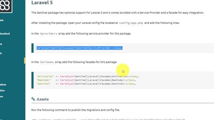This screenshot has width=214, height=120.
Task: Click the Laravel 5 heading
Action: click(42, 3)
